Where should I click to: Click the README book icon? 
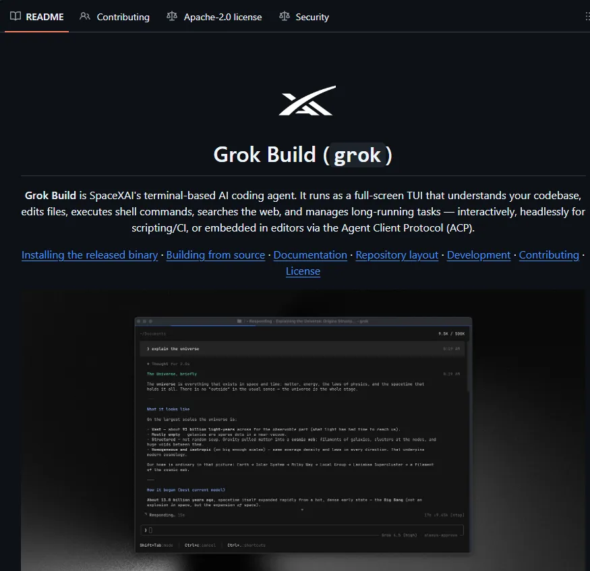pyautogui.click(x=16, y=16)
